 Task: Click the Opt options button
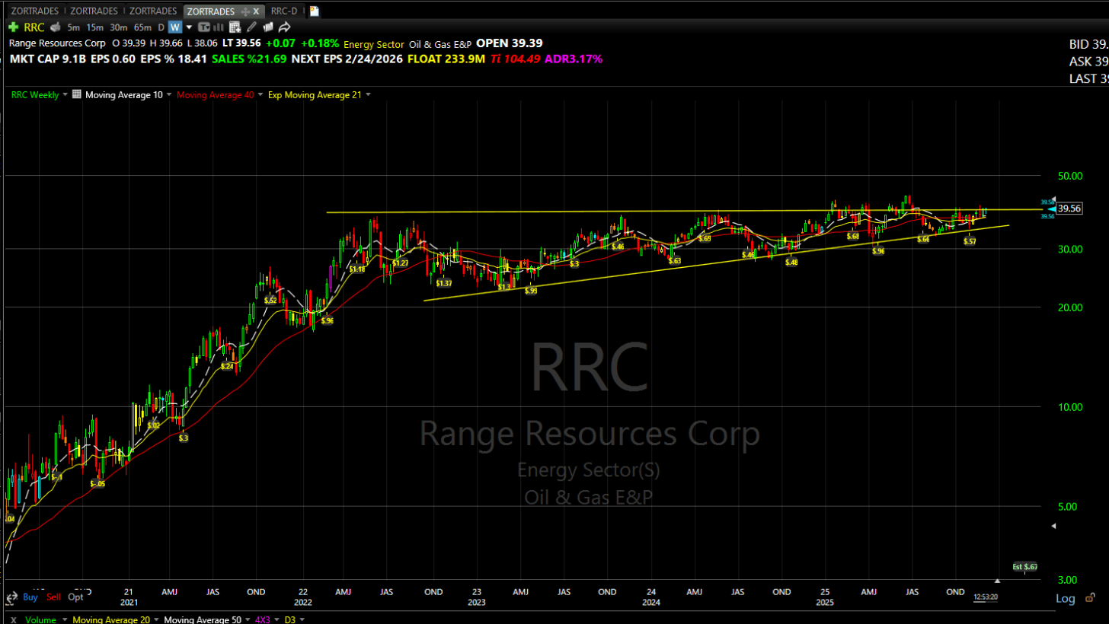pyautogui.click(x=75, y=597)
